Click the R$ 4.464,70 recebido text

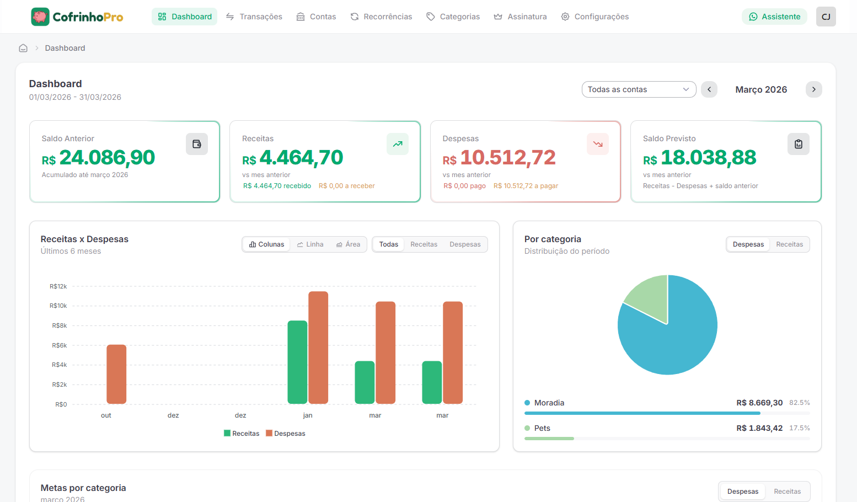[277, 186]
